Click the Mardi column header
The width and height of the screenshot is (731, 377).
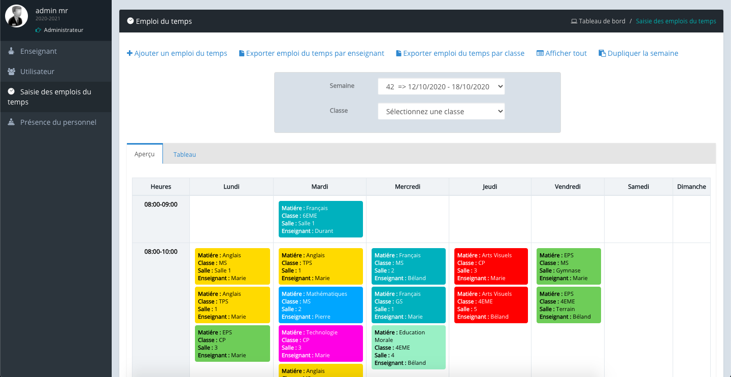click(x=320, y=187)
